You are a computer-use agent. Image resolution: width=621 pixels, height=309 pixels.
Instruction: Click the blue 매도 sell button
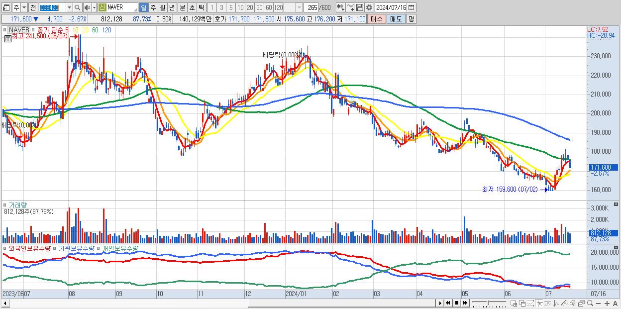[x=396, y=19]
